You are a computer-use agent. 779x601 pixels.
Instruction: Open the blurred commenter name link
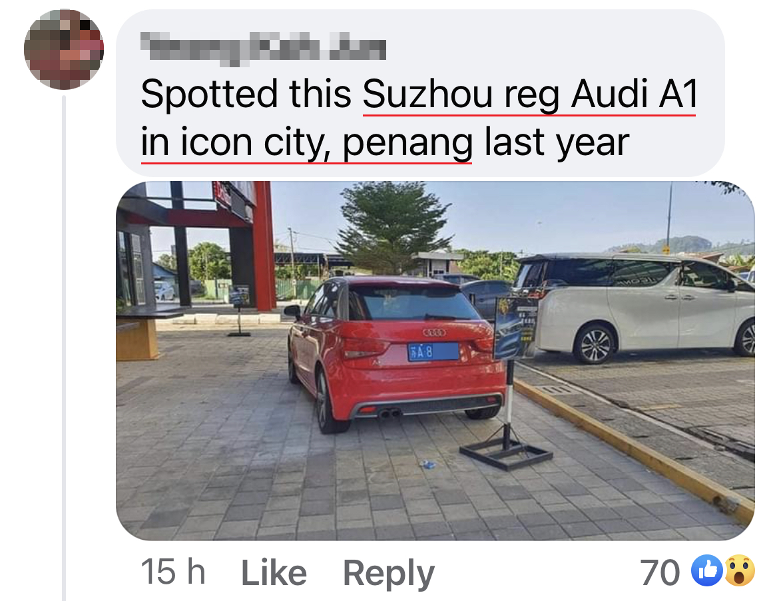point(263,49)
